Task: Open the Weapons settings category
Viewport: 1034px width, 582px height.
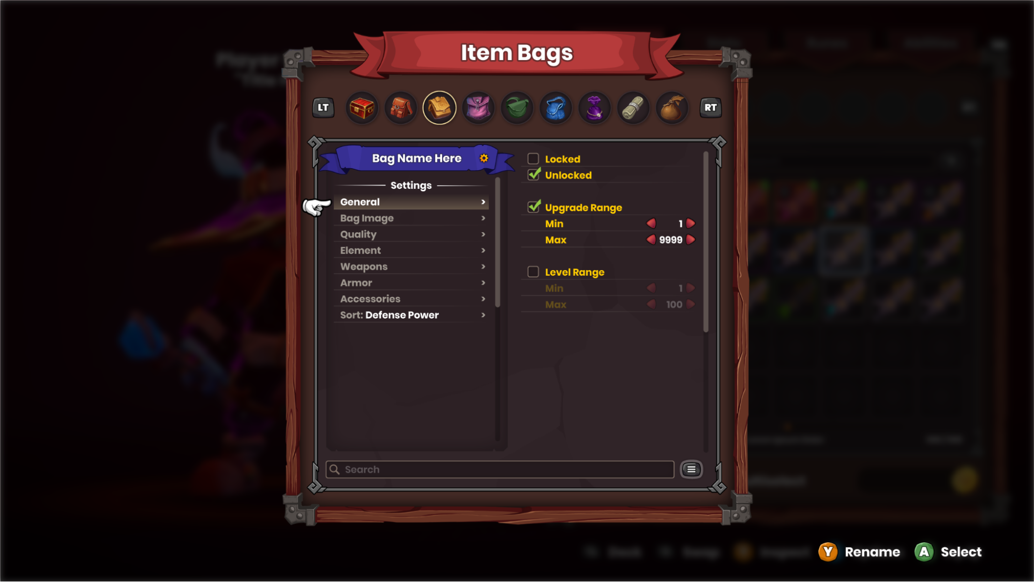Action: pos(412,266)
